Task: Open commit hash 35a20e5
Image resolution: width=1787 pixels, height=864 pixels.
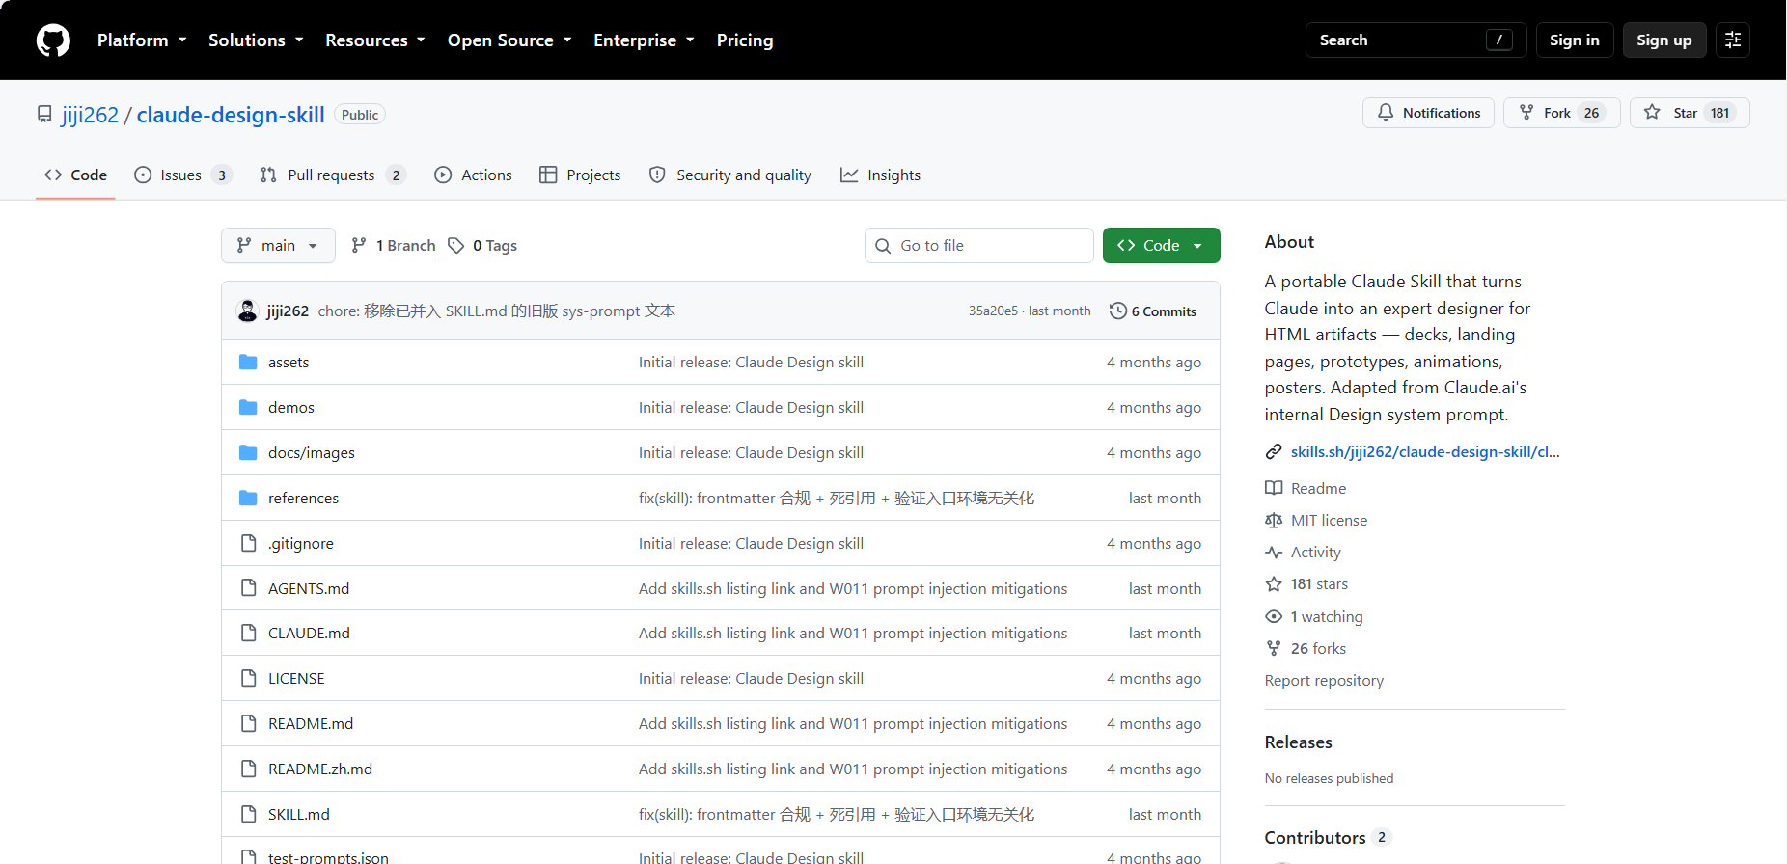Action: click(x=993, y=310)
